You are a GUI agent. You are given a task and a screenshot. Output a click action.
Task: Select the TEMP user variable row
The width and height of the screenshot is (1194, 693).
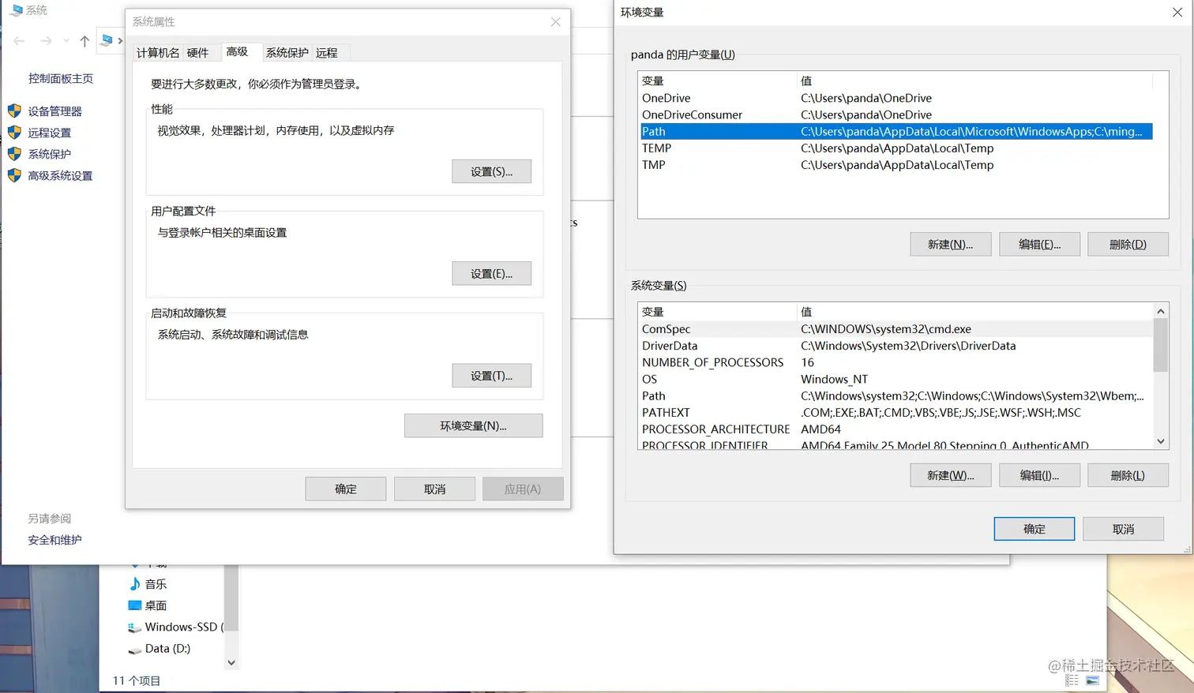pos(896,148)
